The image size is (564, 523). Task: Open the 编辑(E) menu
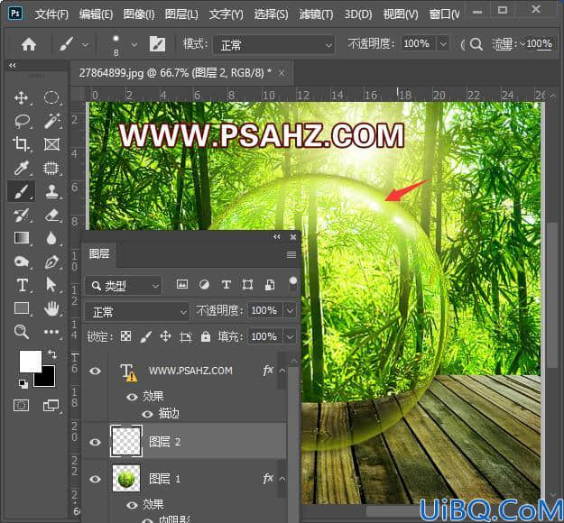(96, 14)
